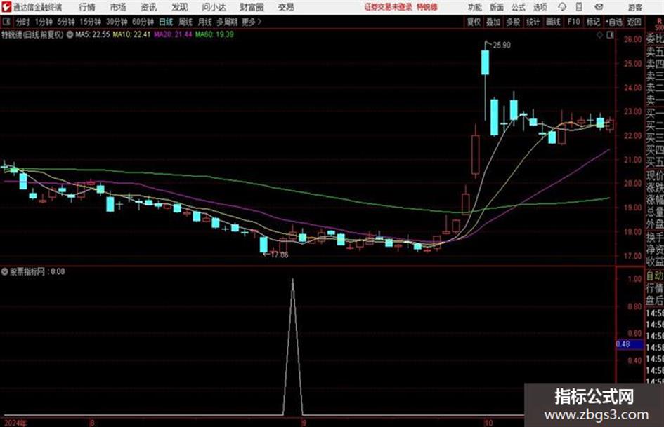Click the MA60: 19.39 indicator value
The image size is (664, 427).
[x=214, y=34]
